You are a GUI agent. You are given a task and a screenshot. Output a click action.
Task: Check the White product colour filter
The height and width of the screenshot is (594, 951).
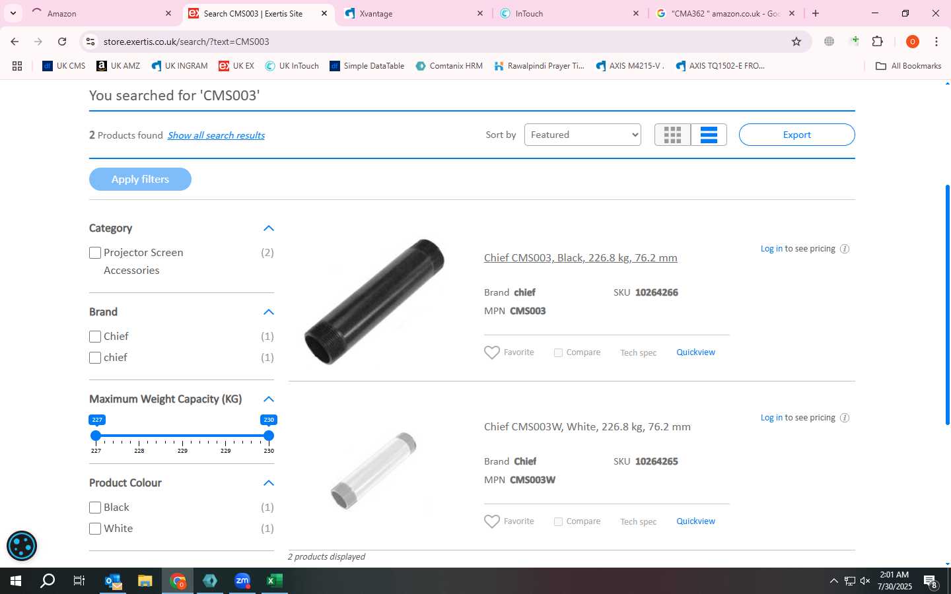[x=95, y=529]
